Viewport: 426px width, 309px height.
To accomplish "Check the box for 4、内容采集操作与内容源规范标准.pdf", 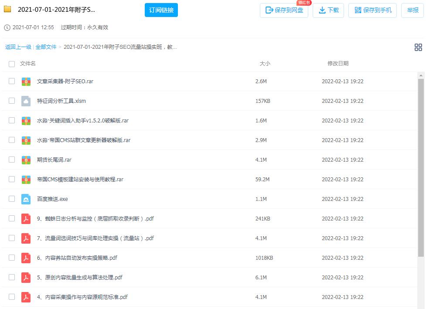I will 12,297.
